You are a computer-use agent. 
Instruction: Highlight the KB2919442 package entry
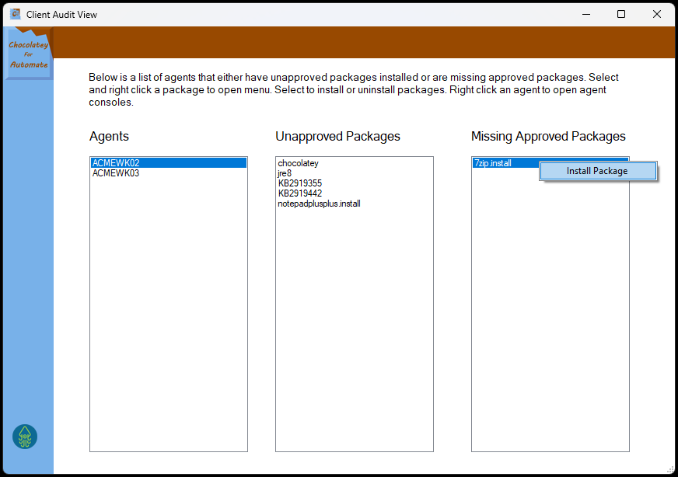(x=299, y=193)
